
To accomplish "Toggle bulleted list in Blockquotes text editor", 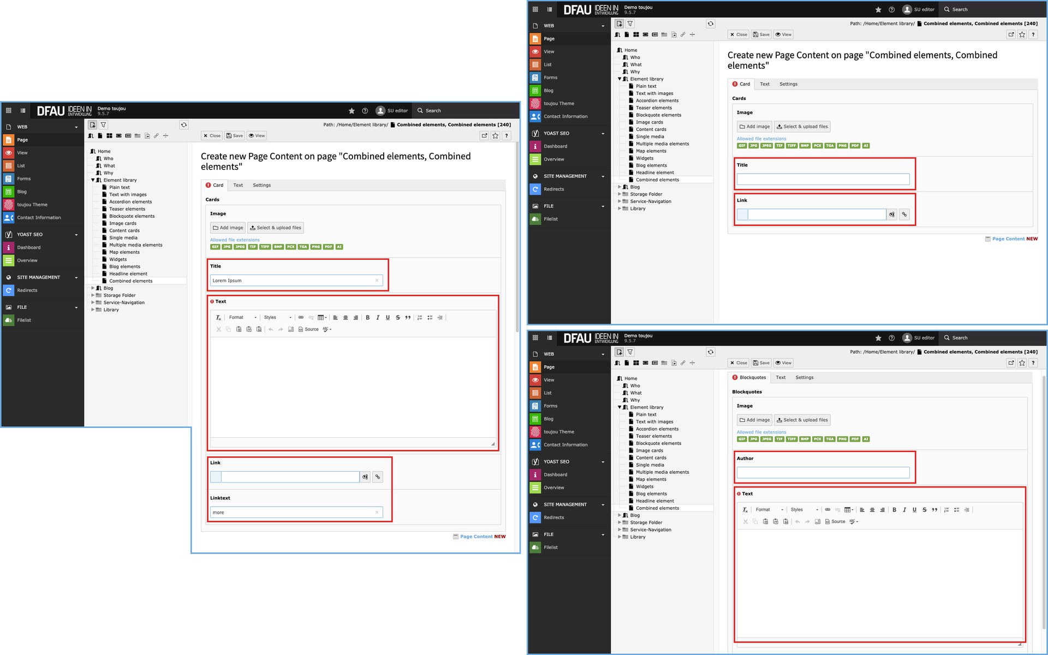I will [x=956, y=510].
